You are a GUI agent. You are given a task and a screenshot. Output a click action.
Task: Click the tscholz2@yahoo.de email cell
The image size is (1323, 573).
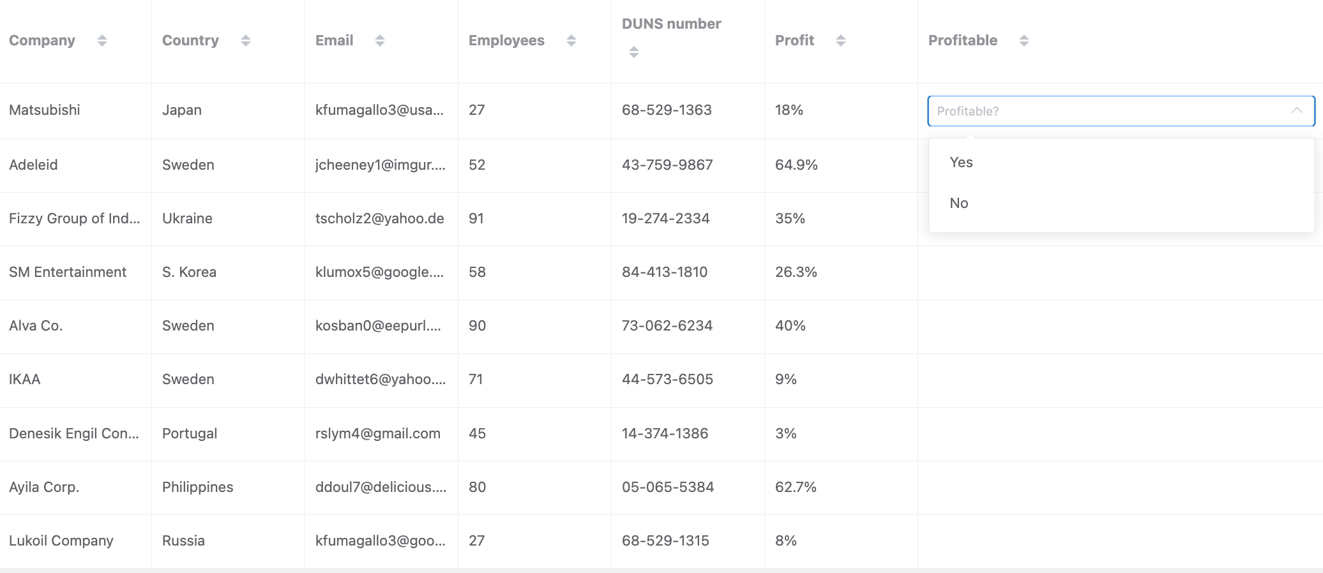[x=379, y=219]
